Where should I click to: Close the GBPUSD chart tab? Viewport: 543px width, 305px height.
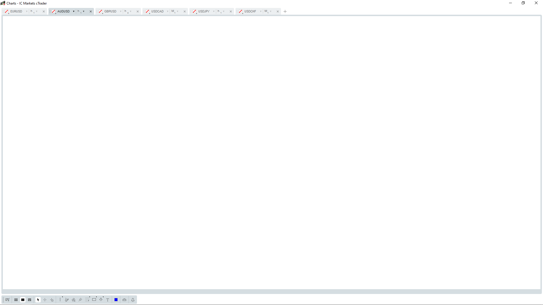(x=138, y=12)
